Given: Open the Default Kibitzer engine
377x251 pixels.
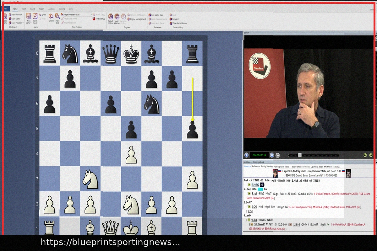Looking at the screenshot, I should pyautogui.click(x=110, y=17).
